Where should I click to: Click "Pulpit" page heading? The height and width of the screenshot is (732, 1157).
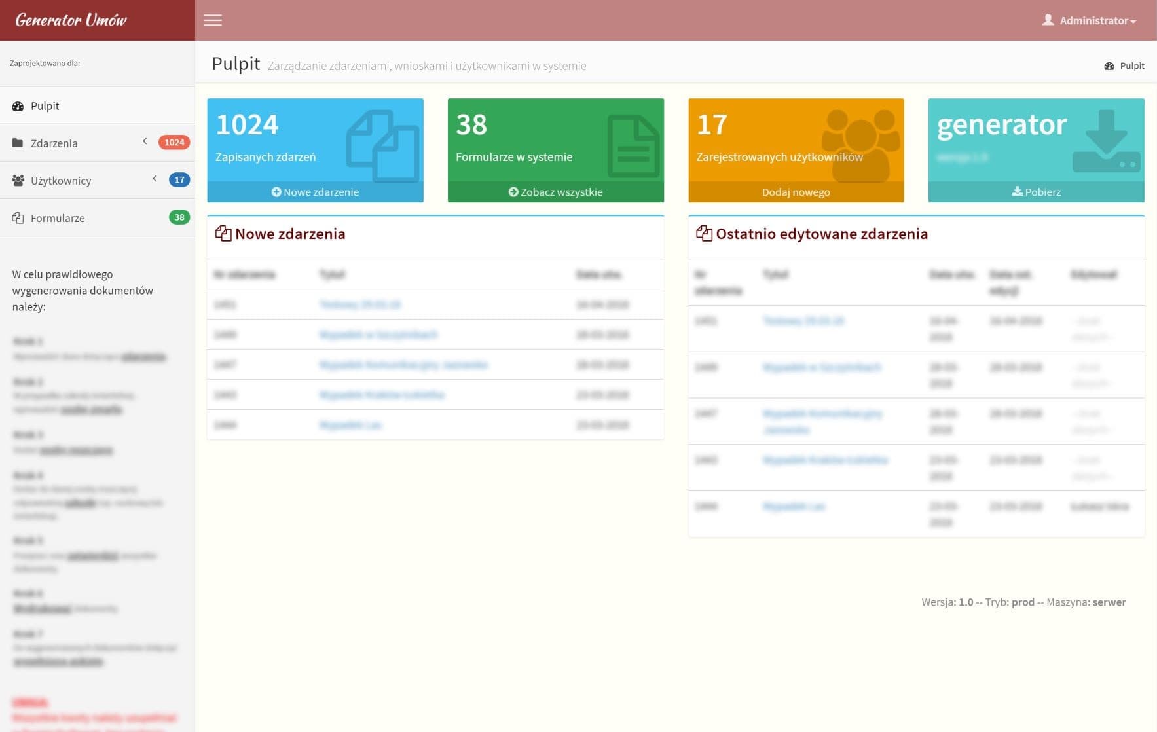pyautogui.click(x=236, y=64)
